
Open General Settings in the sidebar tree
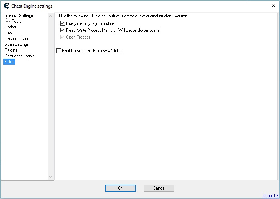point(19,16)
